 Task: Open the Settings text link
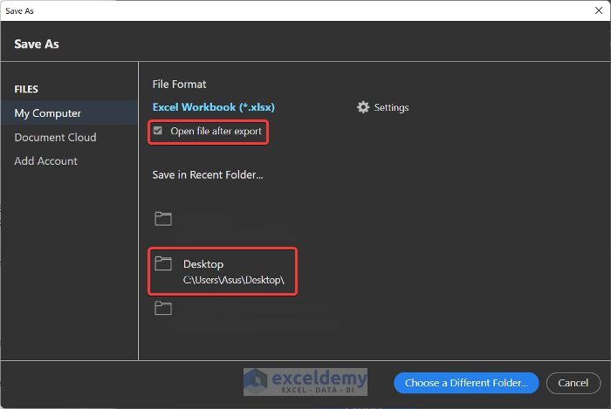391,107
